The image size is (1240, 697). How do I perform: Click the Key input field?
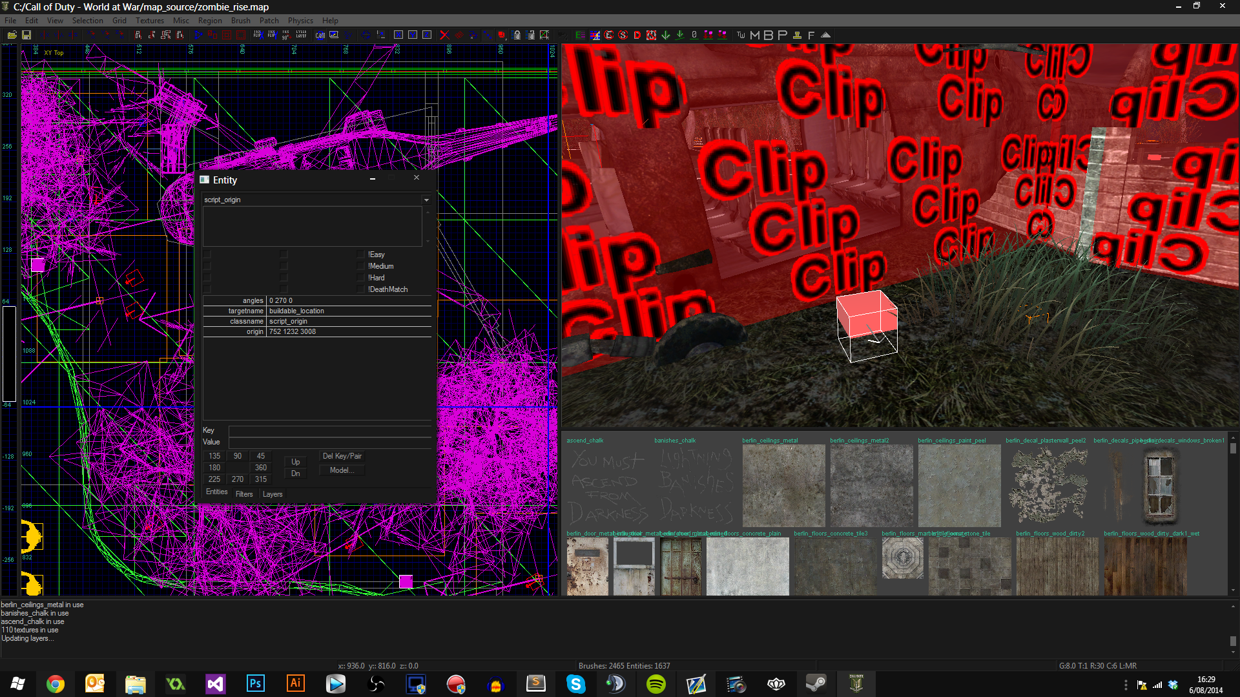[x=330, y=431]
